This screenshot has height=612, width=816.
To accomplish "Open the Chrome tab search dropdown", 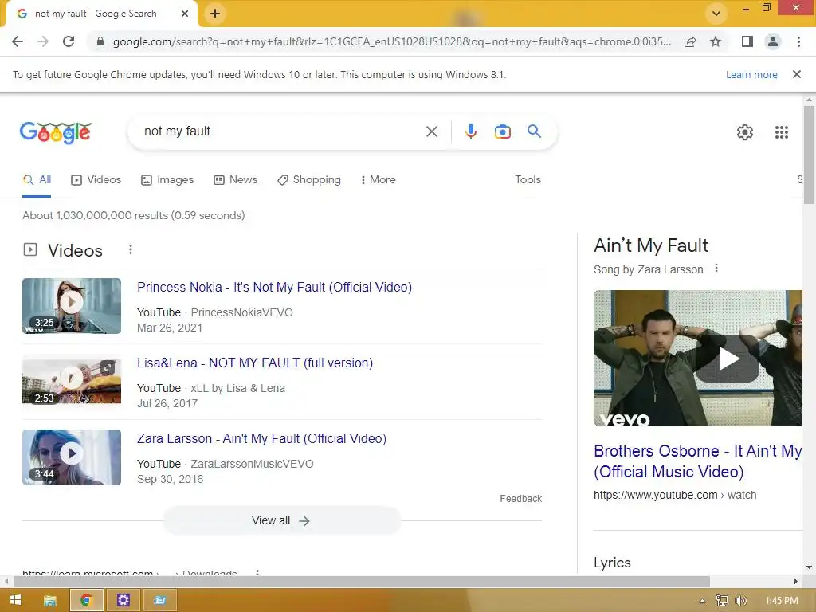I will [716, 14].
